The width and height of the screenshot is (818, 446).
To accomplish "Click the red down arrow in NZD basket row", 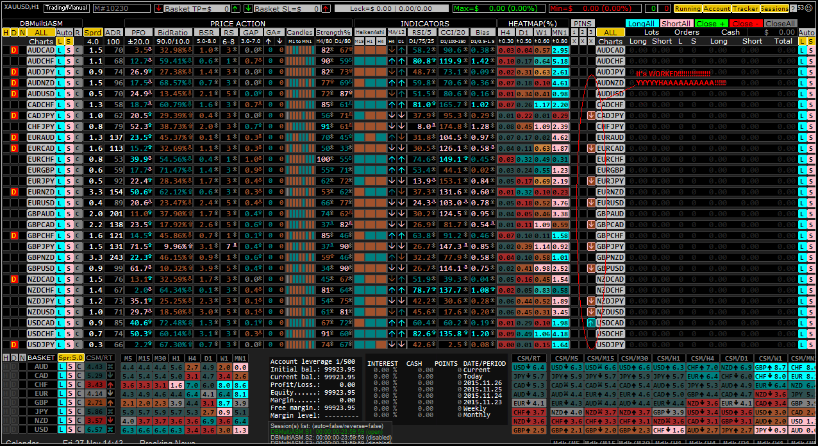I will pos(110,420).
